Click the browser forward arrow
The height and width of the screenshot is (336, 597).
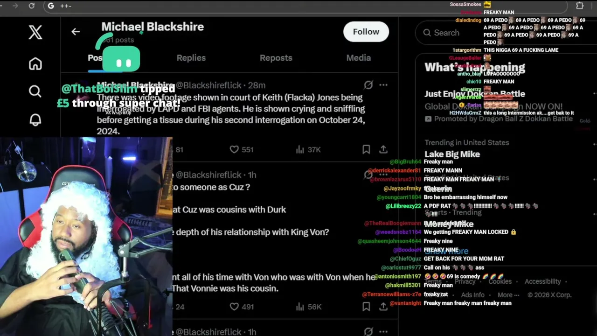[x=15, y=6]
